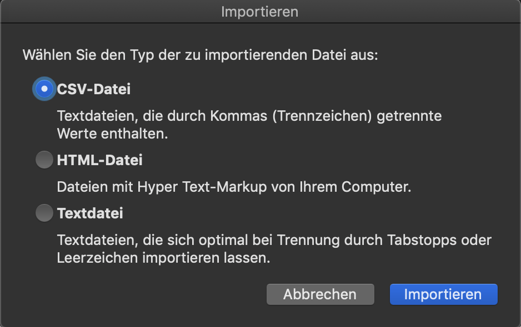Click the "Werte enthalten." text line

click(113, 134)
